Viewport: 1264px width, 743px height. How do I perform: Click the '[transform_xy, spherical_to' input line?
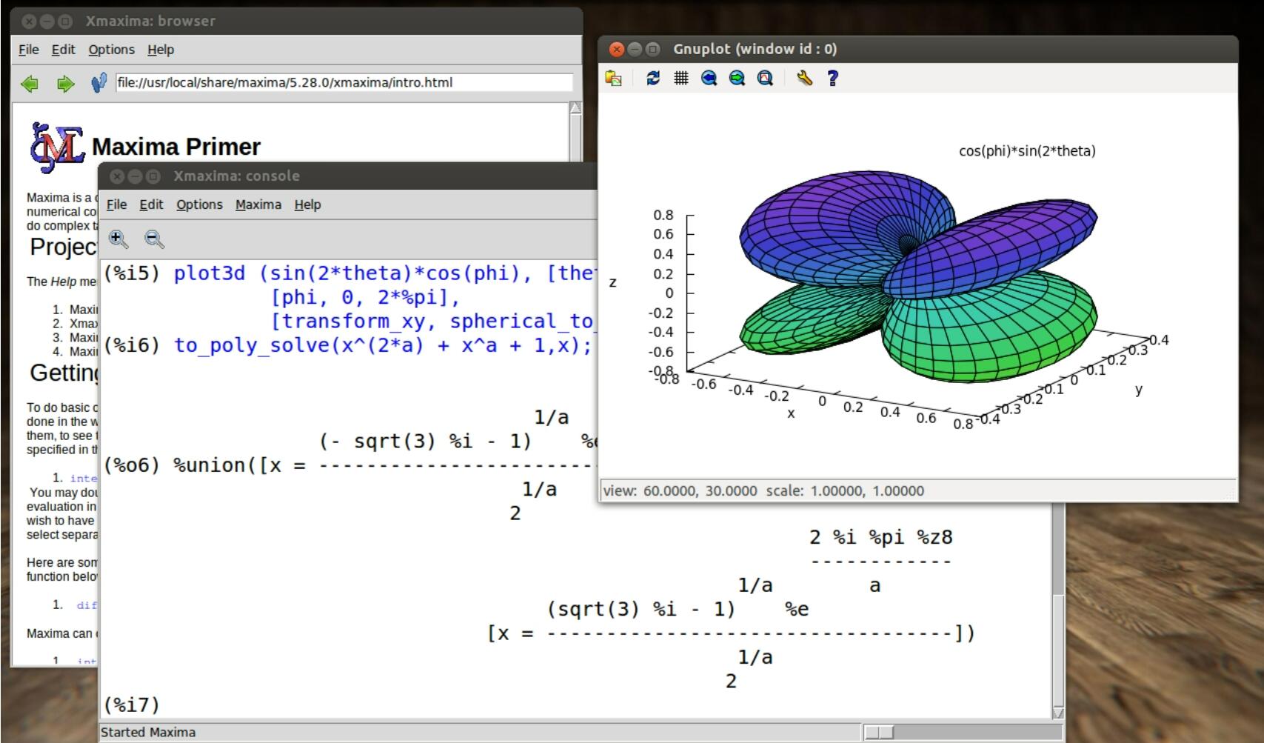pyautogui.click(x=432, y=321)
